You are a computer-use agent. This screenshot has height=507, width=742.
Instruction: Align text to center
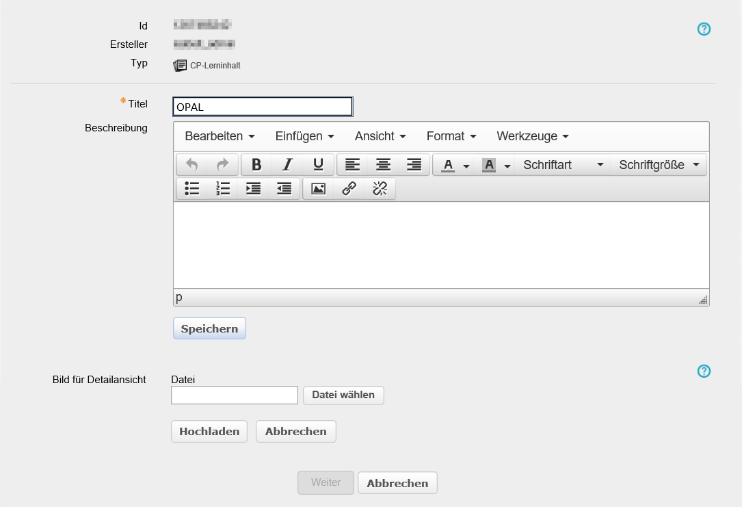click(x=384, y=165)
